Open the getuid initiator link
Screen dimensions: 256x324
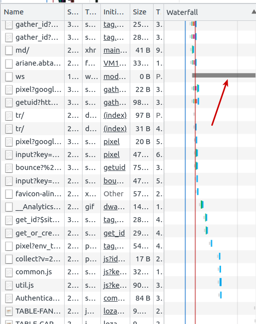pyautogui.click(x=114, y=167)
